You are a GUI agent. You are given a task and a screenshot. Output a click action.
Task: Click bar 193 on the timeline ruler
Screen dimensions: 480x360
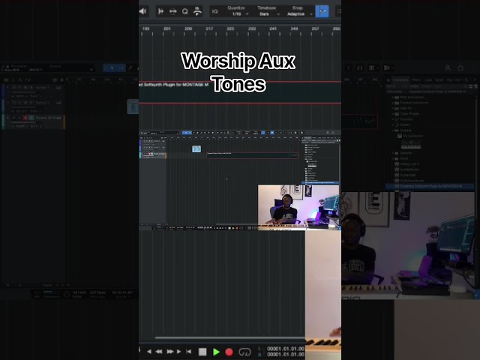145,28
